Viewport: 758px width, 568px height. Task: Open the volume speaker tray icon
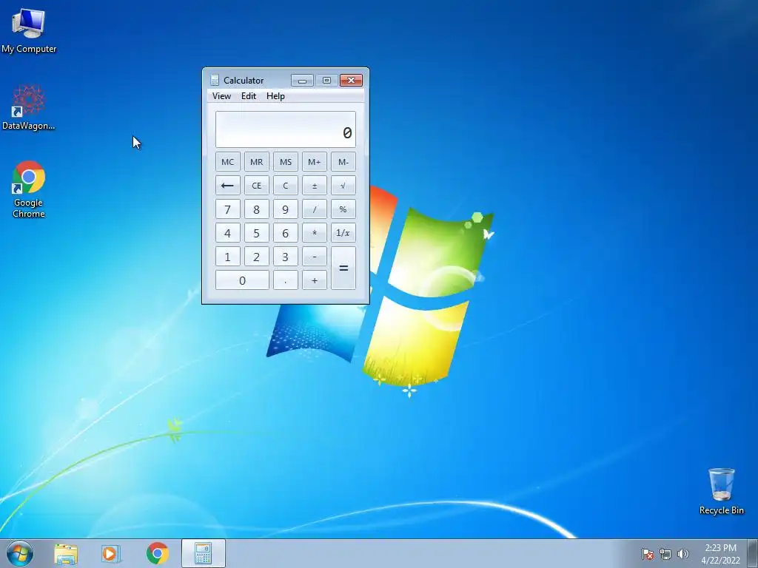683,554
